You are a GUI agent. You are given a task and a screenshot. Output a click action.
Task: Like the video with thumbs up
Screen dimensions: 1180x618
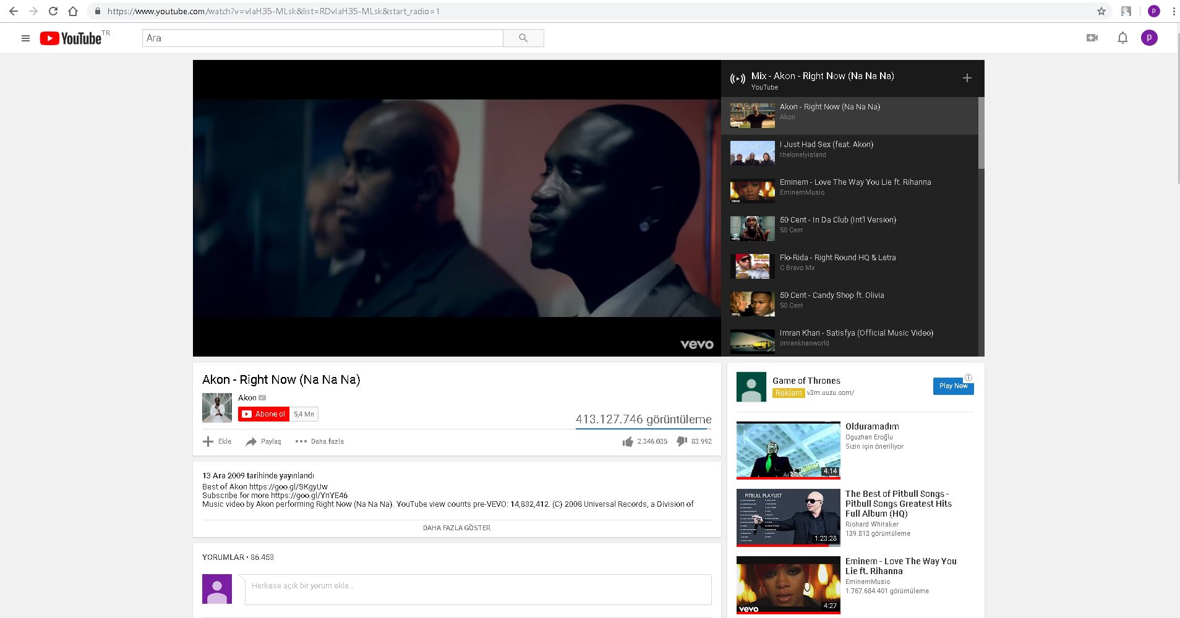tap(628, 441)
